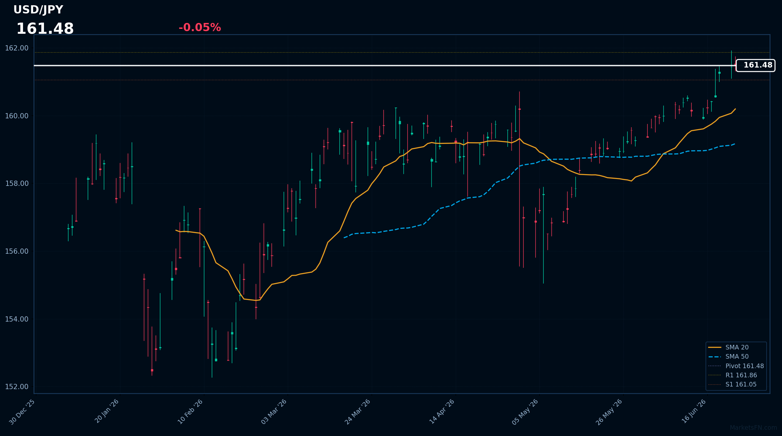Screen dimensions: 782x436
Task: Click the 152.00 y-axis label
Action: 17,387
